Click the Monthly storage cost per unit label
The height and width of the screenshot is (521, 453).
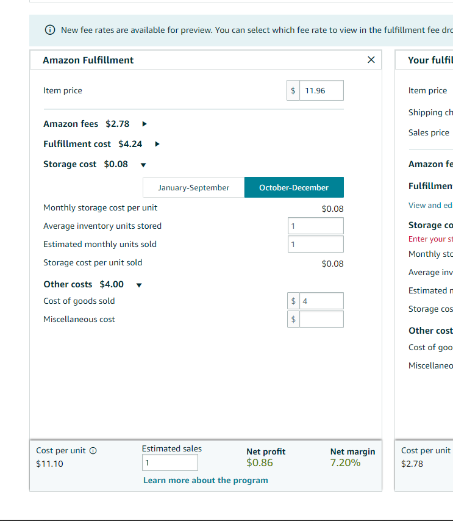point(101,207)
